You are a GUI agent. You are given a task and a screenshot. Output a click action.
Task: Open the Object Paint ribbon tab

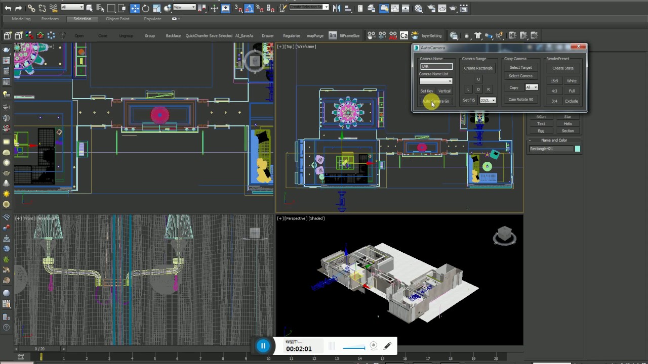[117, 19]
